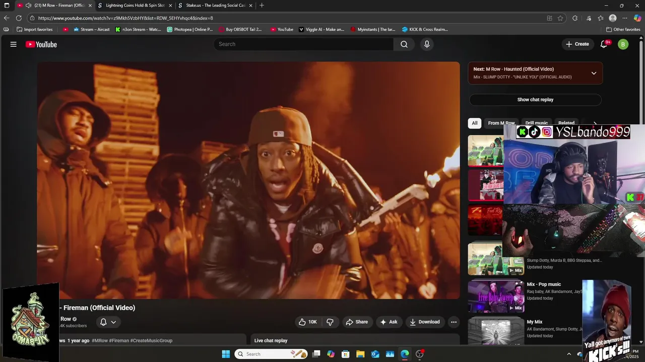The height and width of the screenshot is (362, 645).
Task: Select the From M Row filter chip
Action: [x=501, y=123]
